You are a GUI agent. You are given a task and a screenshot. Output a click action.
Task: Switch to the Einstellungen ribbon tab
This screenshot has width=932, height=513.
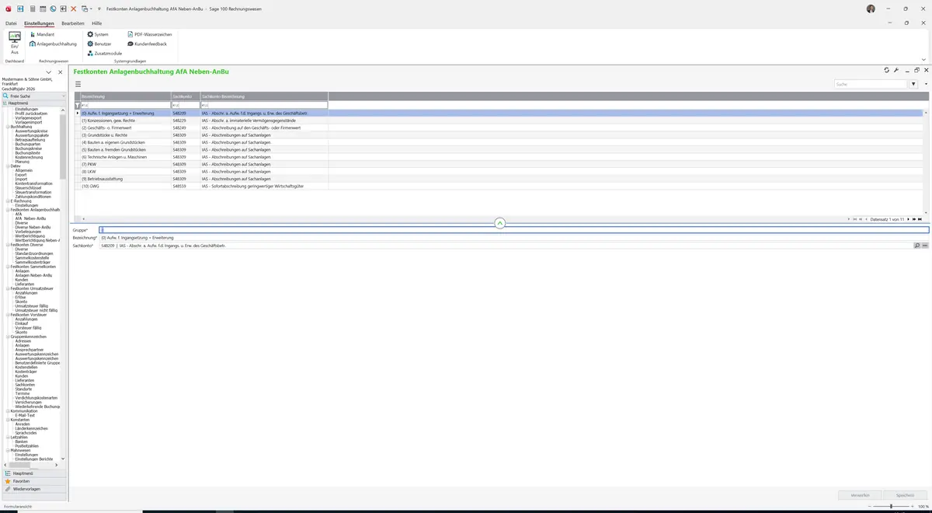[39, 23]
